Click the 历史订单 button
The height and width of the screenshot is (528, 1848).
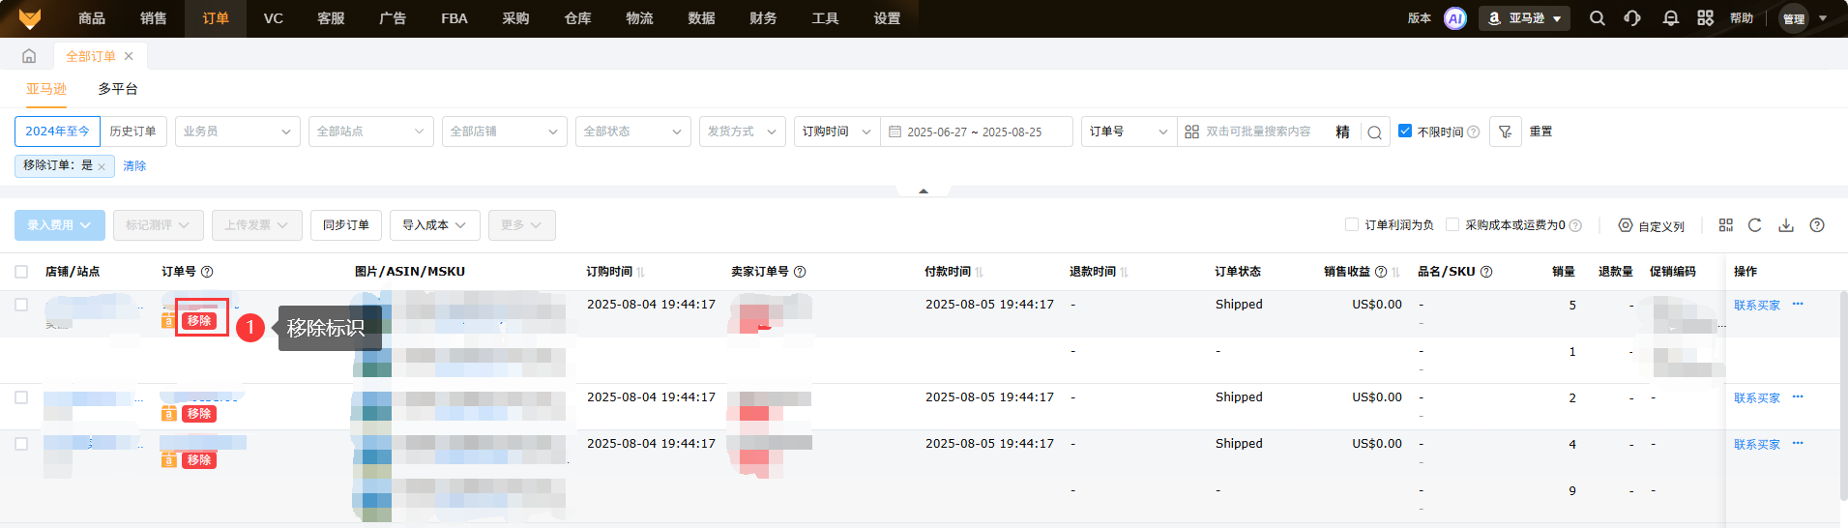[132, 132]
